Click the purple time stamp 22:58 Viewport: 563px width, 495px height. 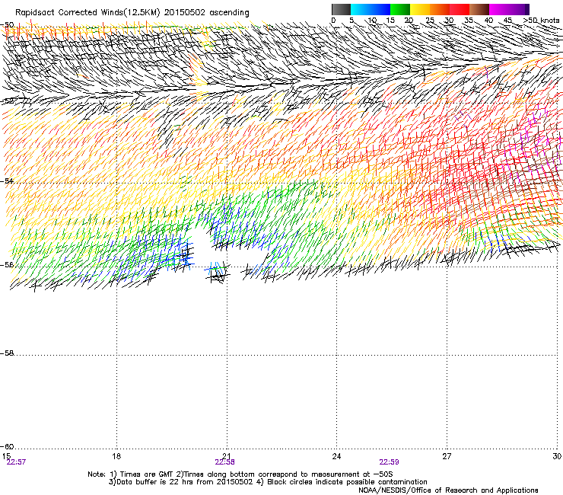224,462
